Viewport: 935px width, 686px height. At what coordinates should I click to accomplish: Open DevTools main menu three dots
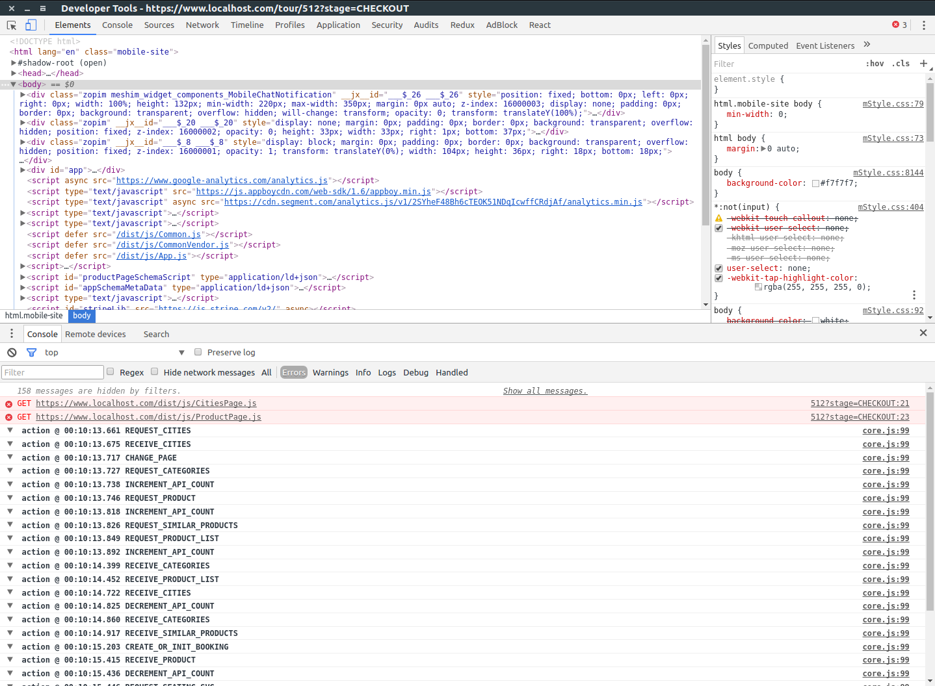(924, 25)
